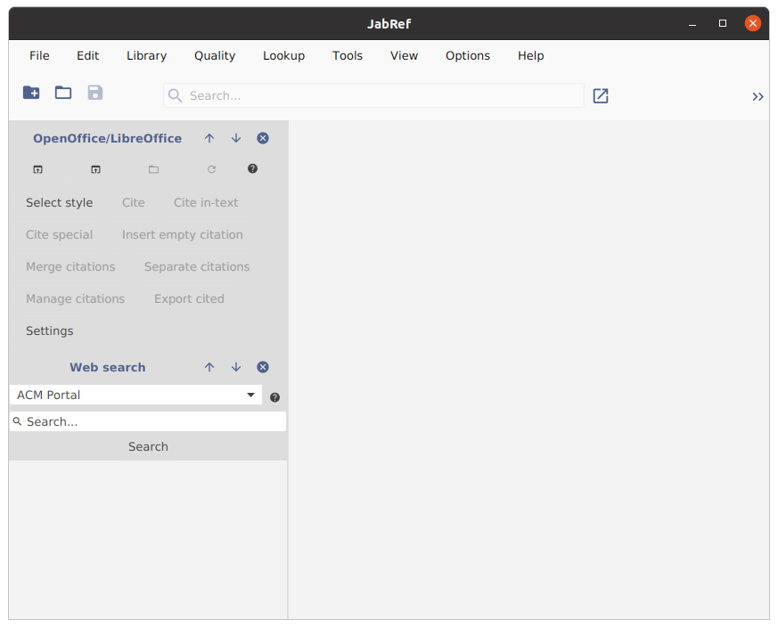The image size is (778, 628).
Task: Expand the toolbar overflow double-chevron
Action: click(758, 97)
